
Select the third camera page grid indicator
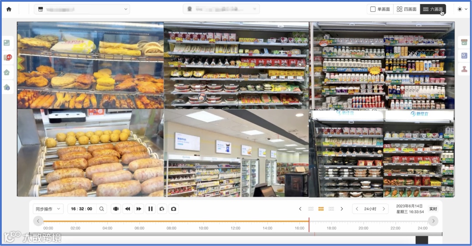331,209
